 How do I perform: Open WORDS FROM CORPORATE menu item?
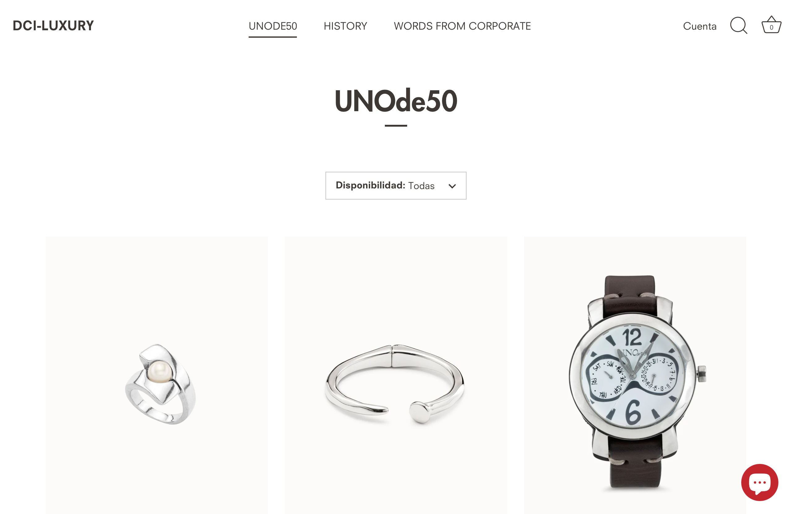pos(462,26)
